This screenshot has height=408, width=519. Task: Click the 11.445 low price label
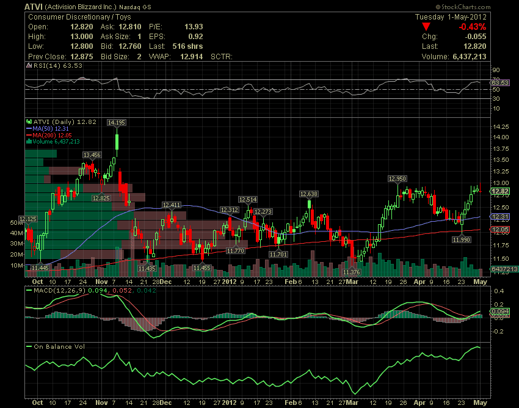pos(40,268)
